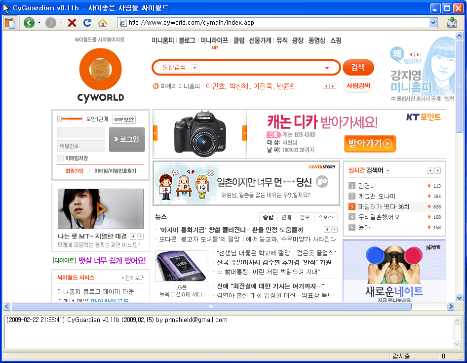
Task: Open the 광장 menu item
Action: point(298,40)
